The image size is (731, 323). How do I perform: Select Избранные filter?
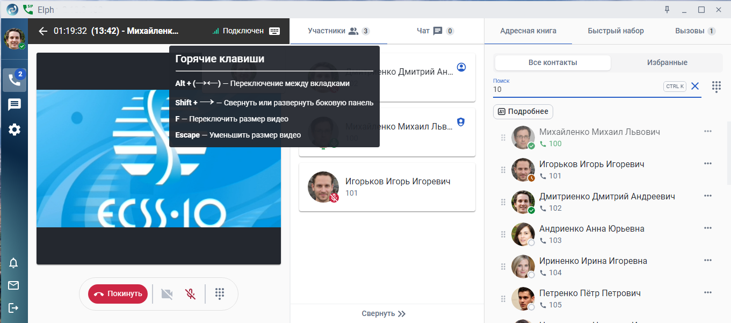pos(667,63)
